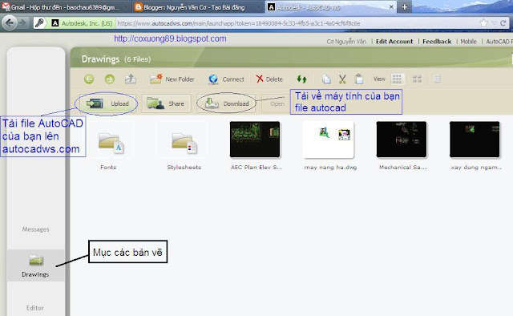The height and width of the screenshot is (316, 513).
Task: Click the browser address bar URL
Action: [239, 23]
